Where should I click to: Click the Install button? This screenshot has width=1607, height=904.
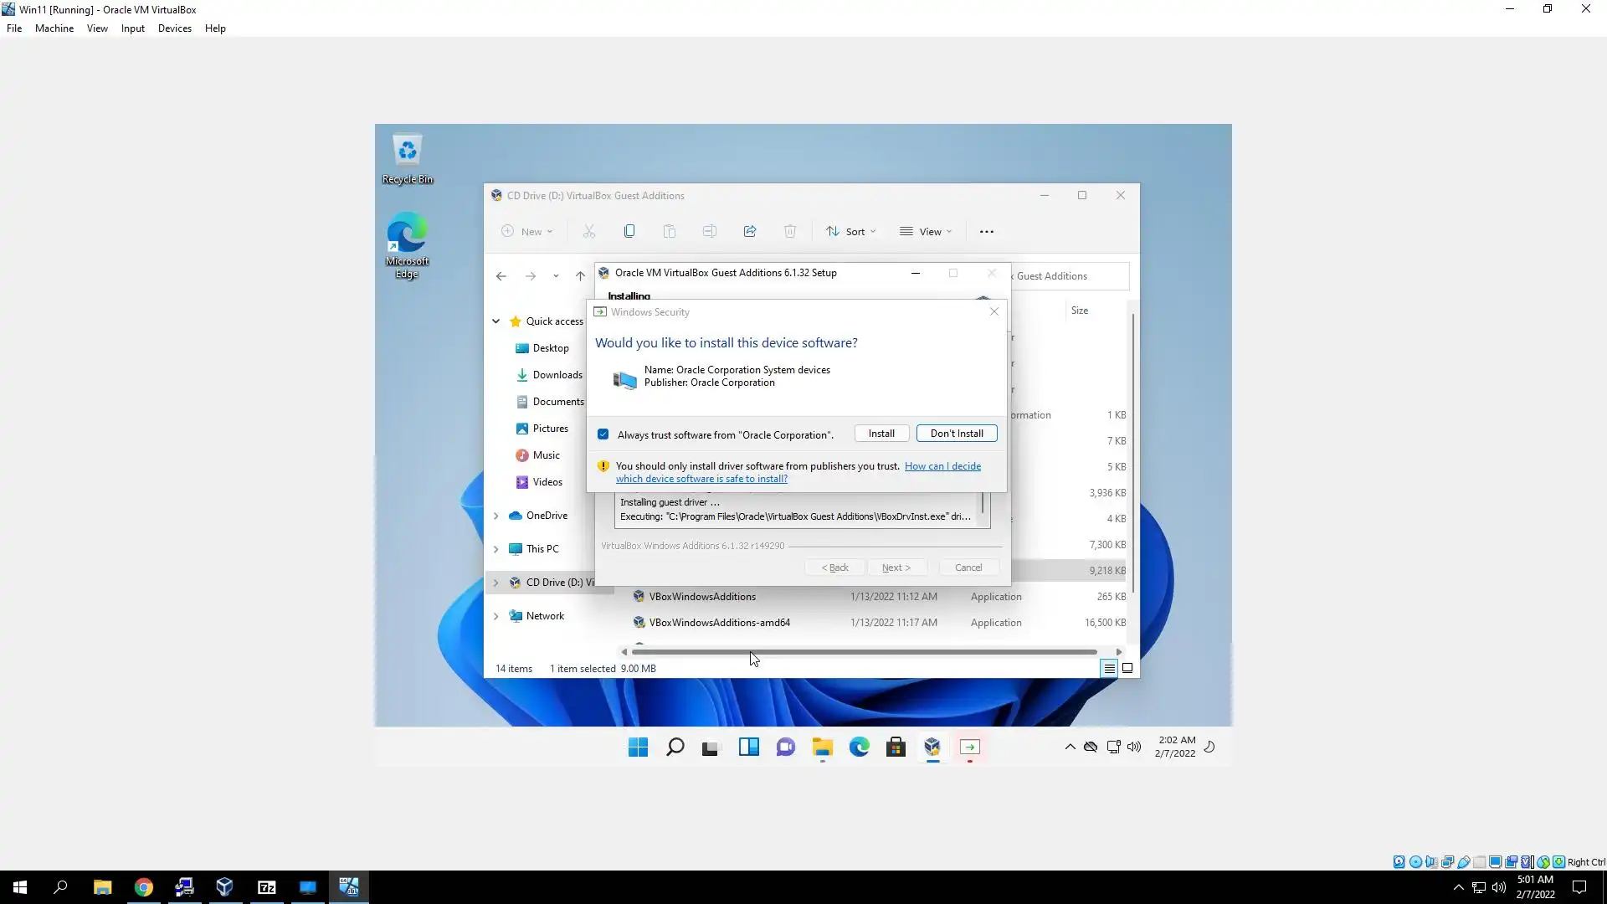point(881,434)
